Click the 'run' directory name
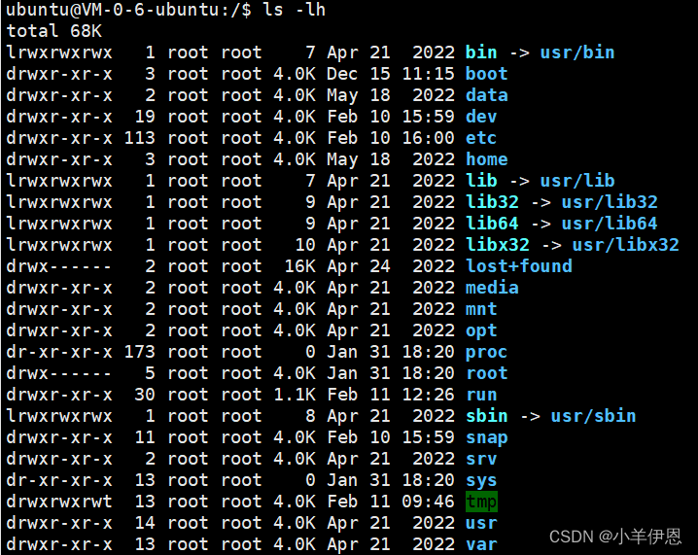This screenshot has width=698, height=555. tap(481, 395)
